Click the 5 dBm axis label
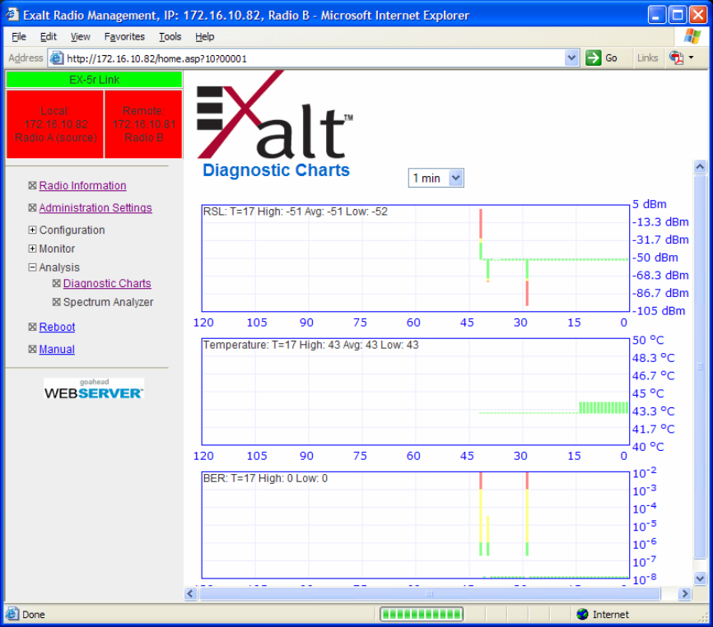The width and height of the screenshot is (713, 627). coord(650,204)
